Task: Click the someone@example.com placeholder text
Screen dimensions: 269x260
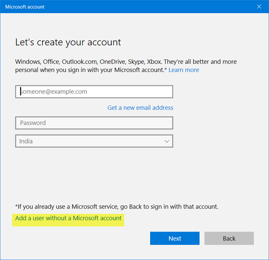Action: [53, 91]
